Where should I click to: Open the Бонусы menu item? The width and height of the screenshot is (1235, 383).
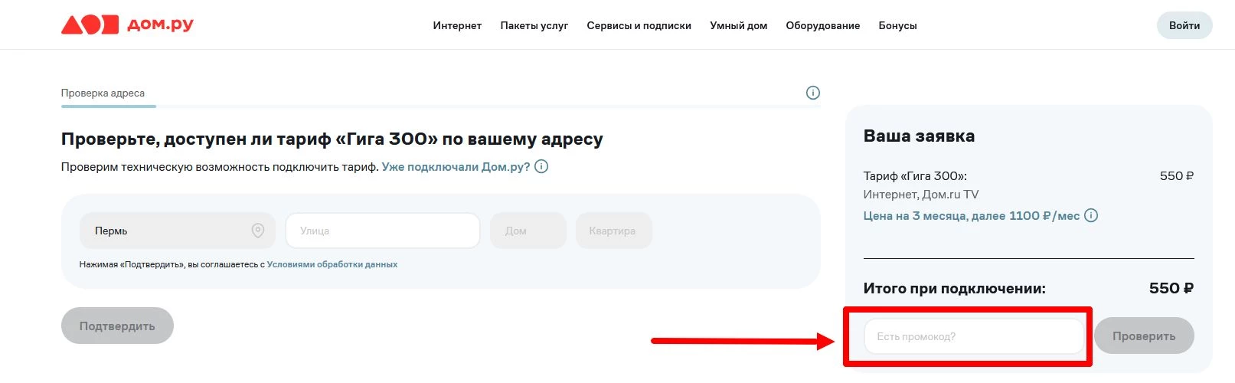pos(897,25)
